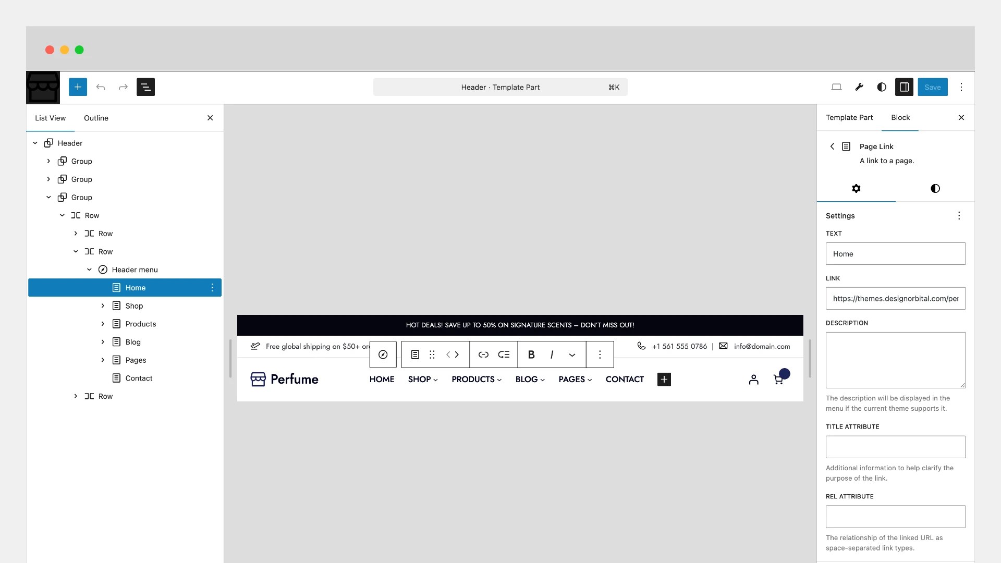Open the Header Template Part command bar
Image resolution: width=1001 pixels, height=563 pixels.
500,87
